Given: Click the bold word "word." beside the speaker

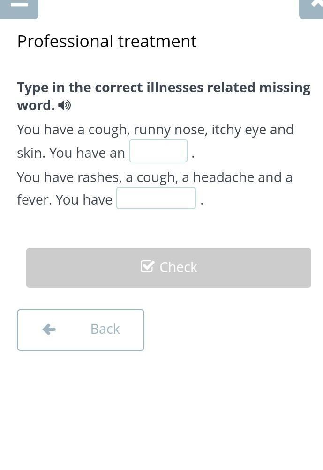Looking at the screenshot, I should pyautogui.click(x=36, y=105).
